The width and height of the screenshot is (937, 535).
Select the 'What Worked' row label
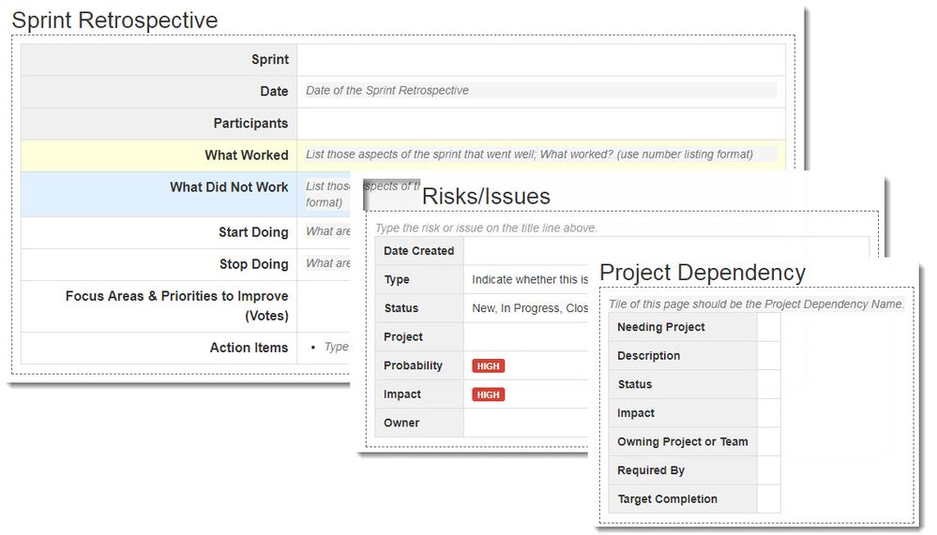pyautogui.click(x=246, y=156)
